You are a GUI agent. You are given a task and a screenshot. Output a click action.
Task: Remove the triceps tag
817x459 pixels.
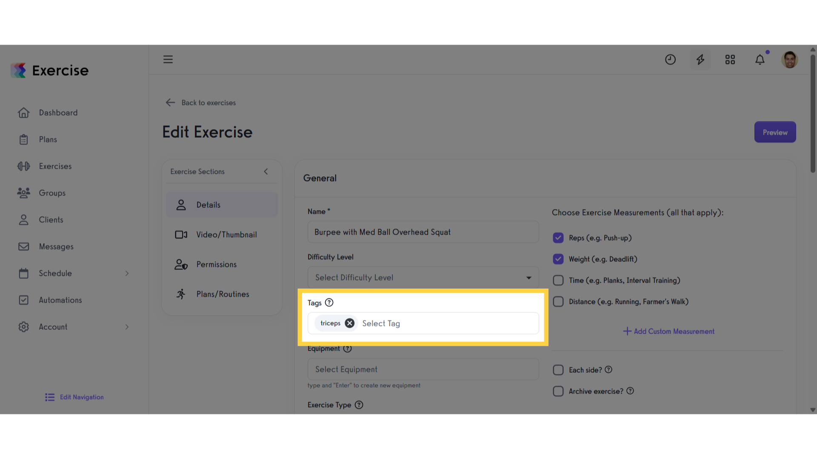[349, 323]
